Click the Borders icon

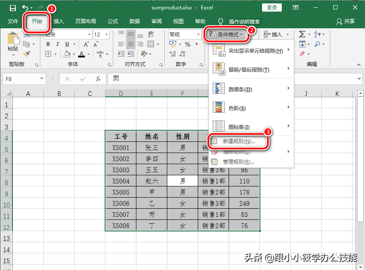[x=48, y=54]
